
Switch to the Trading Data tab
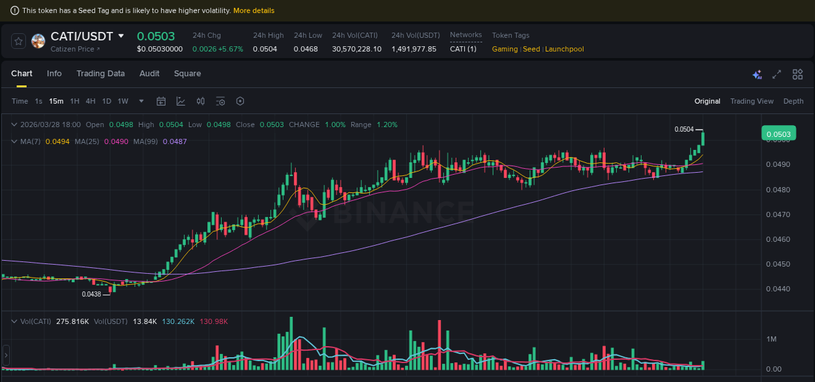pos(100,74)
